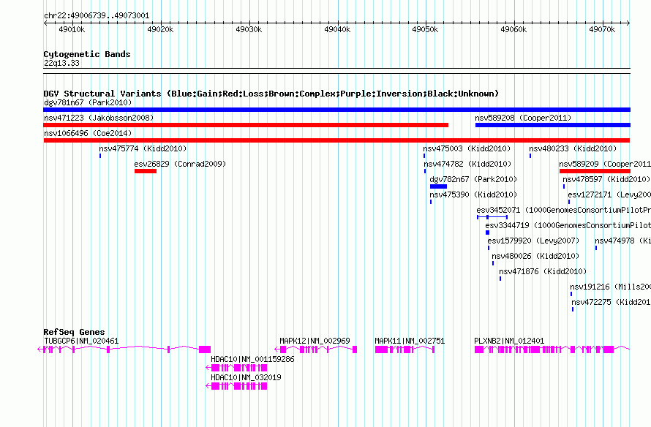Open the nsv471223 (Jakobsson2008) label

coord(99,118)
